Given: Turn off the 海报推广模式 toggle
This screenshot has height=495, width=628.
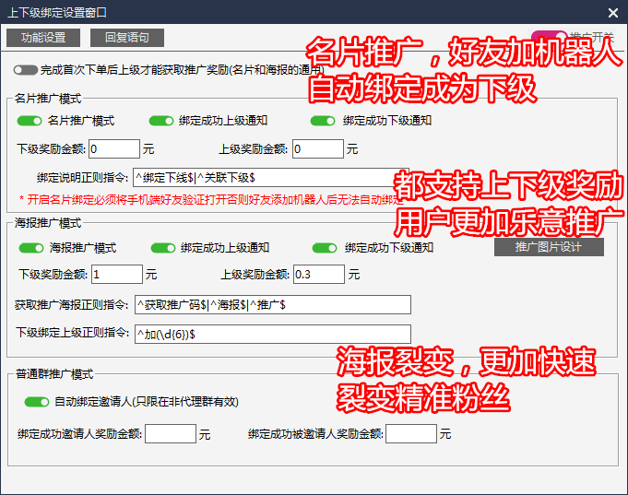Looking at the screenshot, I should 31,248.
